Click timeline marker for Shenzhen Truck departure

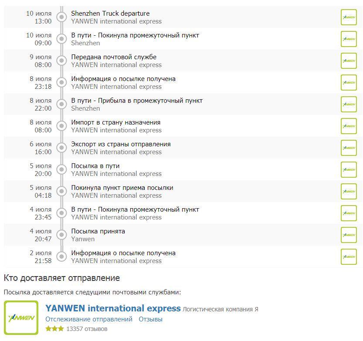[x=62, y=17]
